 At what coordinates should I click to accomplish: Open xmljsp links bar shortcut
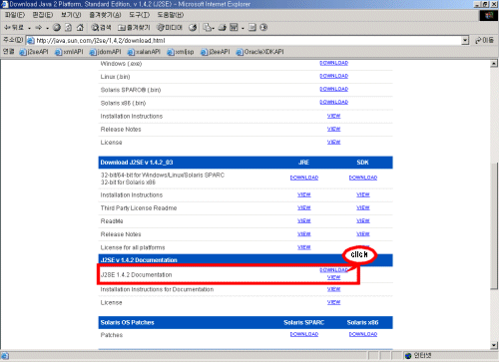pos(181,52)
